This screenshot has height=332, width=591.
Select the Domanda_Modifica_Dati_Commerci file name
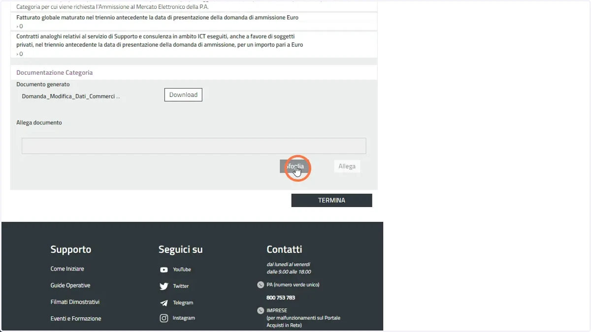tap(71, 96)
